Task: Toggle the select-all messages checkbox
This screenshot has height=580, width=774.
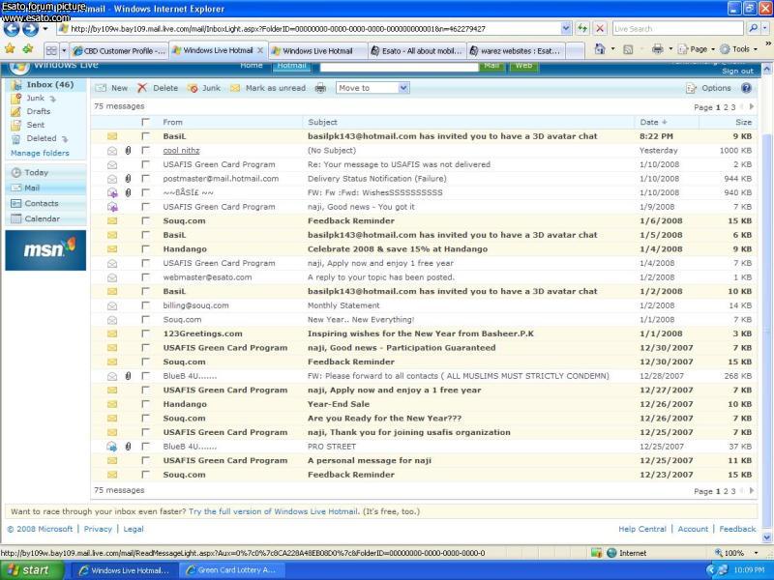Action: point(146,122)
